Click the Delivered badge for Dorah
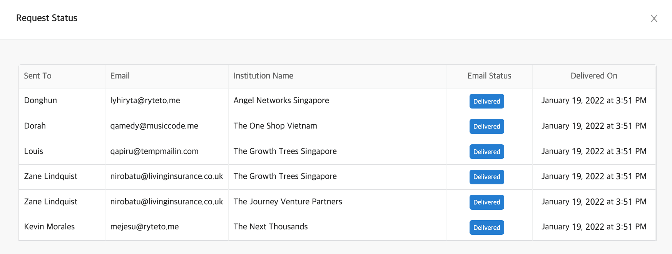Screen dimensions: 672x254 point(486,126)
